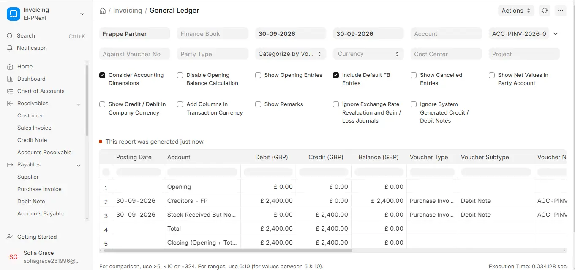Viewport: 575px width, 270px height.
Task: Click the Party Type filter field
Action: [213, 54]
